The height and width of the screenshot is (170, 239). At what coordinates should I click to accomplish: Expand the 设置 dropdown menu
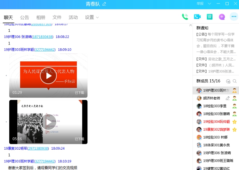click(92, 17)
